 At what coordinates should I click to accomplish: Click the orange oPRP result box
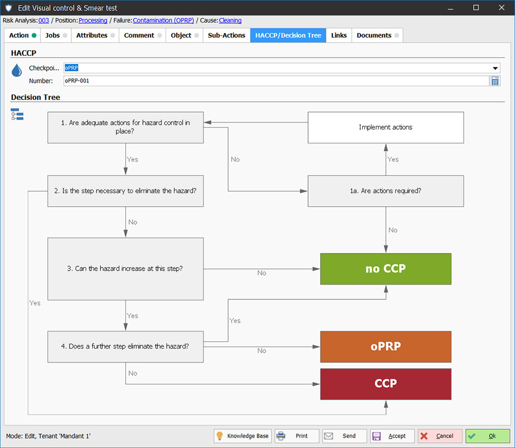(x=385, y=346)
